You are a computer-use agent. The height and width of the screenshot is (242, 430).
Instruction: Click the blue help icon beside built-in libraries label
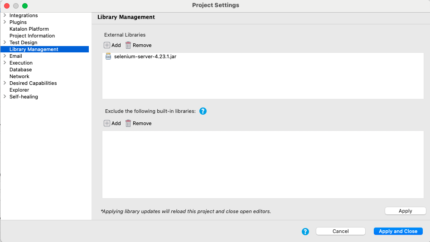tap(203, 111)
